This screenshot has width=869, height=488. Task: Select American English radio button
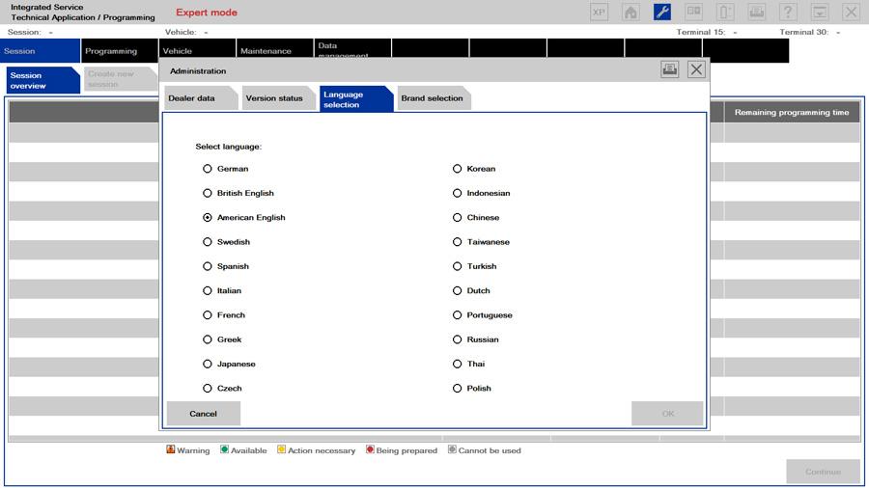tap(208, 217)
